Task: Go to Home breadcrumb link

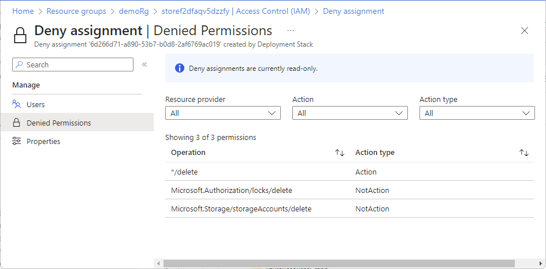Action: click(x=23, y=11)
